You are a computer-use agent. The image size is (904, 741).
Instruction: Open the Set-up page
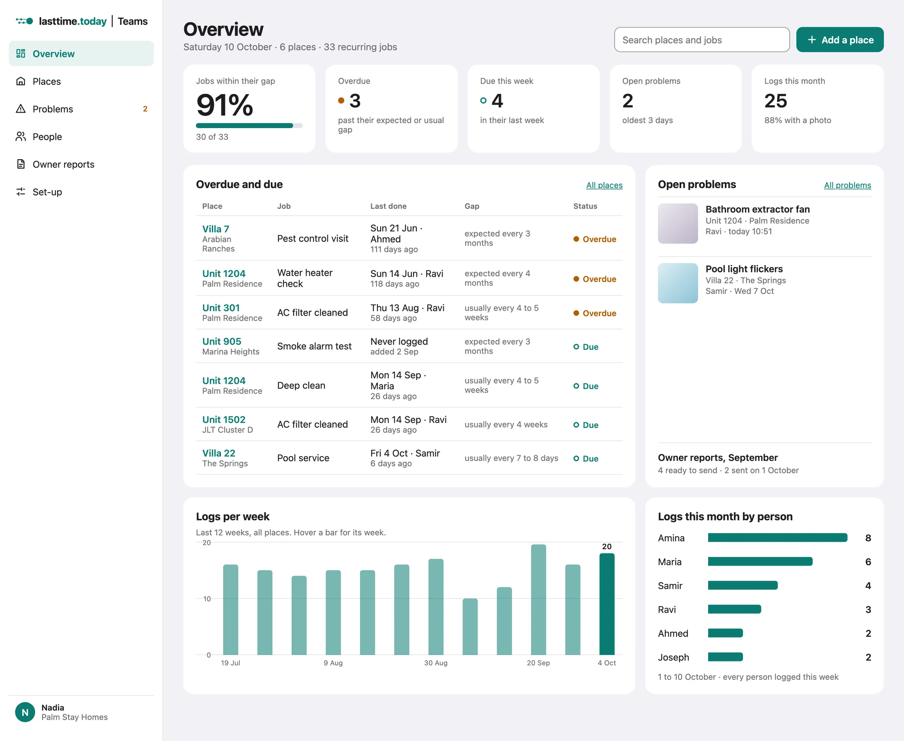point(81,192)
